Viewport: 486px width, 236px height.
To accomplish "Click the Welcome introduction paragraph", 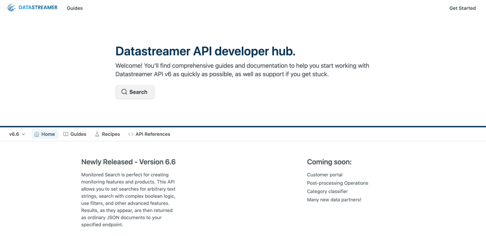I will coord(242,70).
